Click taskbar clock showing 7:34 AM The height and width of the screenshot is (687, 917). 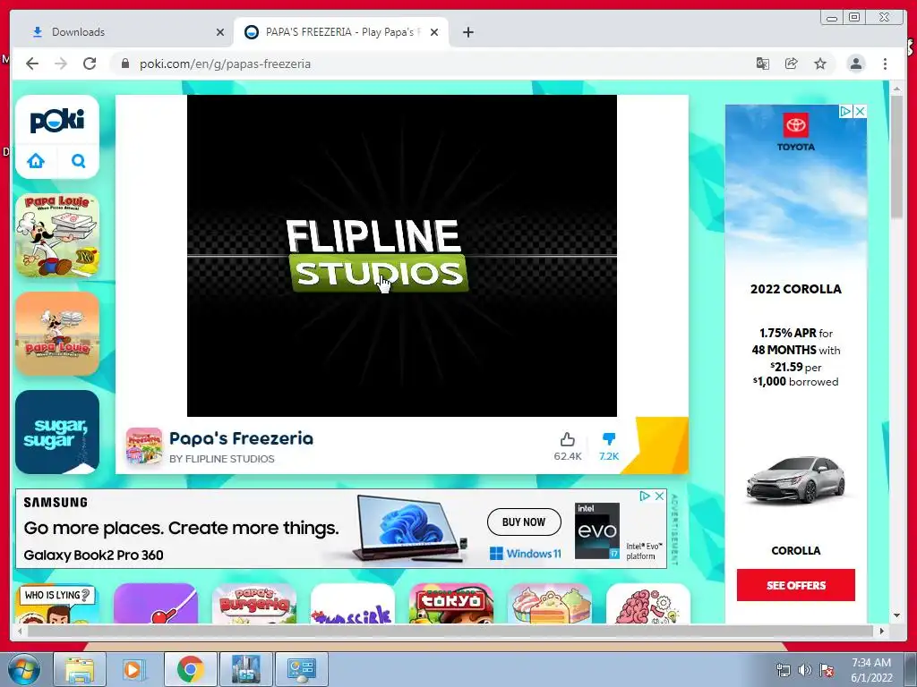coord(871,670)
